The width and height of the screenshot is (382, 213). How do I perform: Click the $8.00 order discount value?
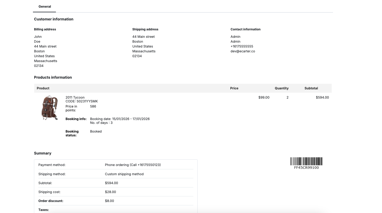coord(109,201)
